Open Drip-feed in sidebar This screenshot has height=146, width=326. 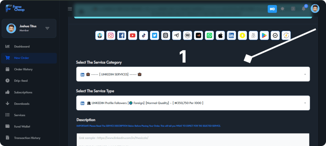(x=29, y=80)
